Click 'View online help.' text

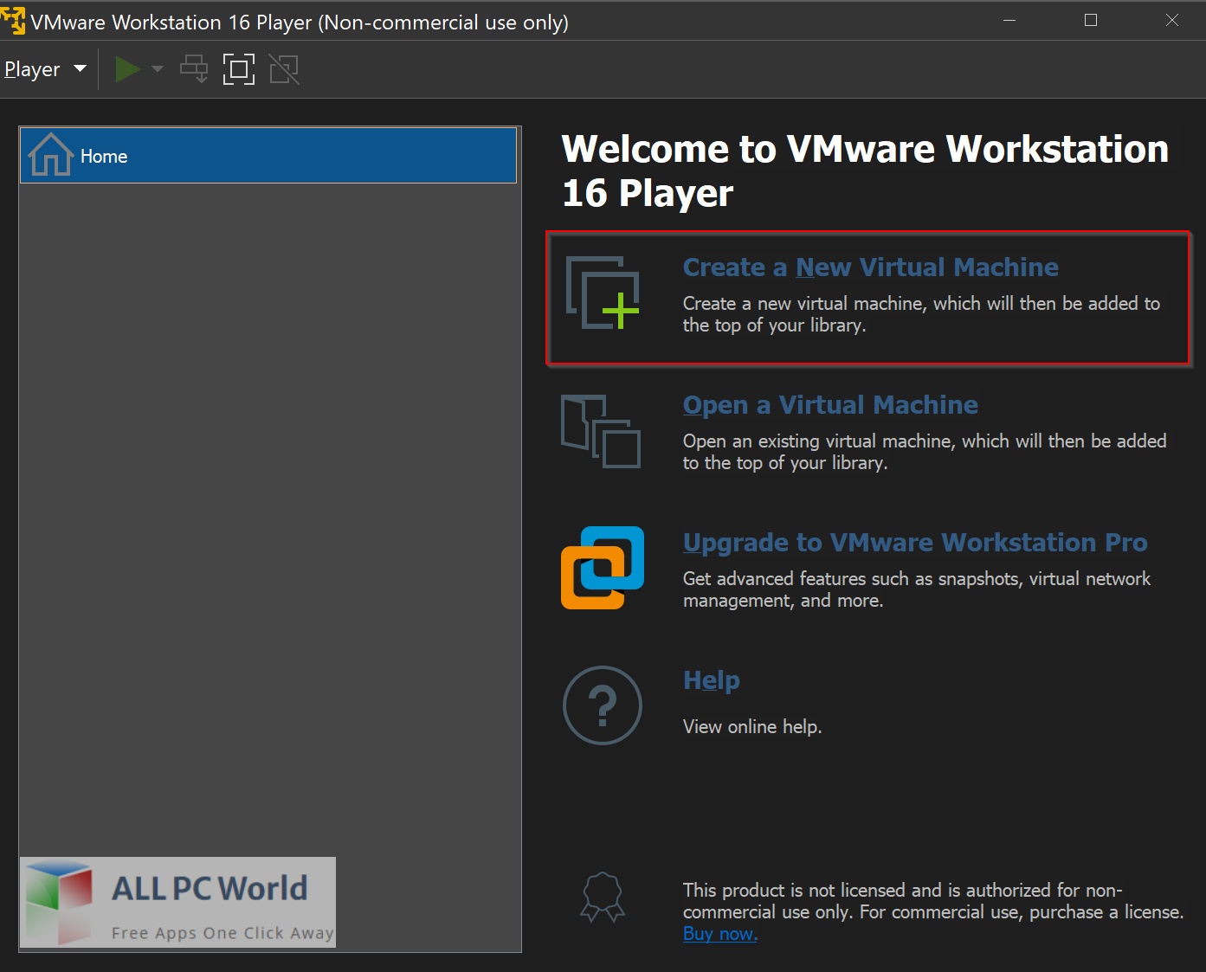752,727
